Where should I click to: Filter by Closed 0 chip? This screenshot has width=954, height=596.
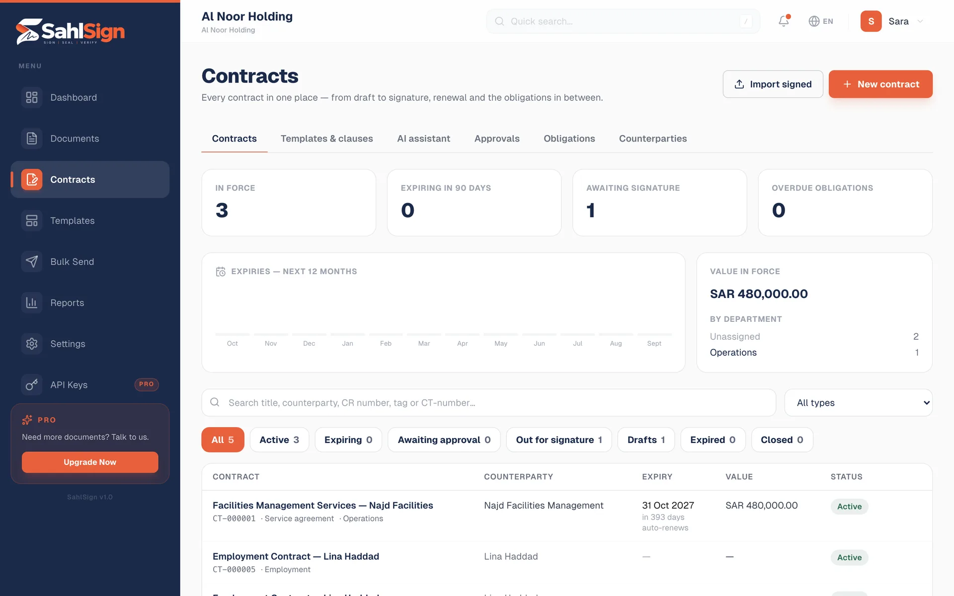[x=782, y=440]
